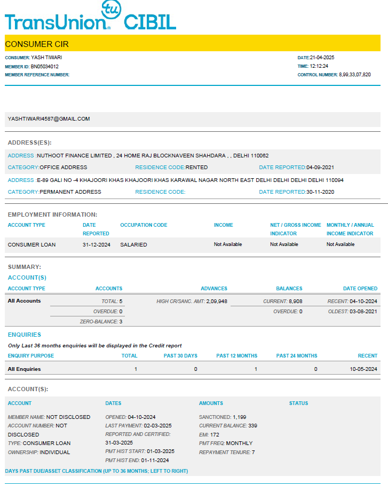Image resolution: width=388 pixels, height=484 pixels.
Task: Click the ADDRESS(ES) section heading
Action: tap(29, 143)
